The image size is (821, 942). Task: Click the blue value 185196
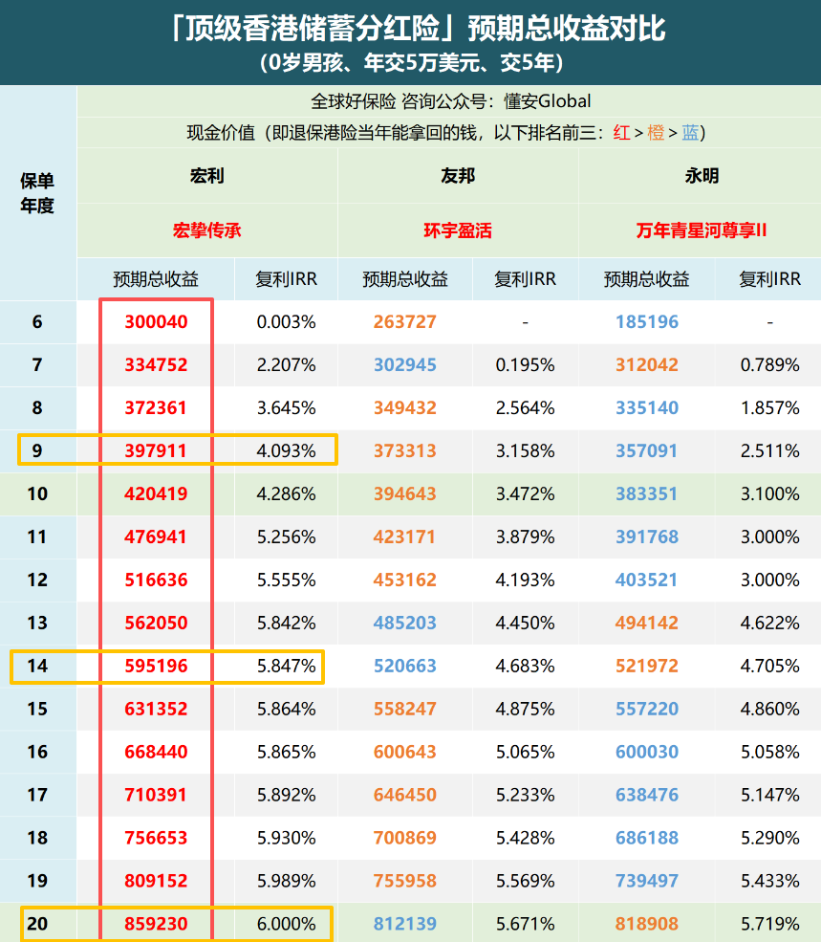(647, 322)
